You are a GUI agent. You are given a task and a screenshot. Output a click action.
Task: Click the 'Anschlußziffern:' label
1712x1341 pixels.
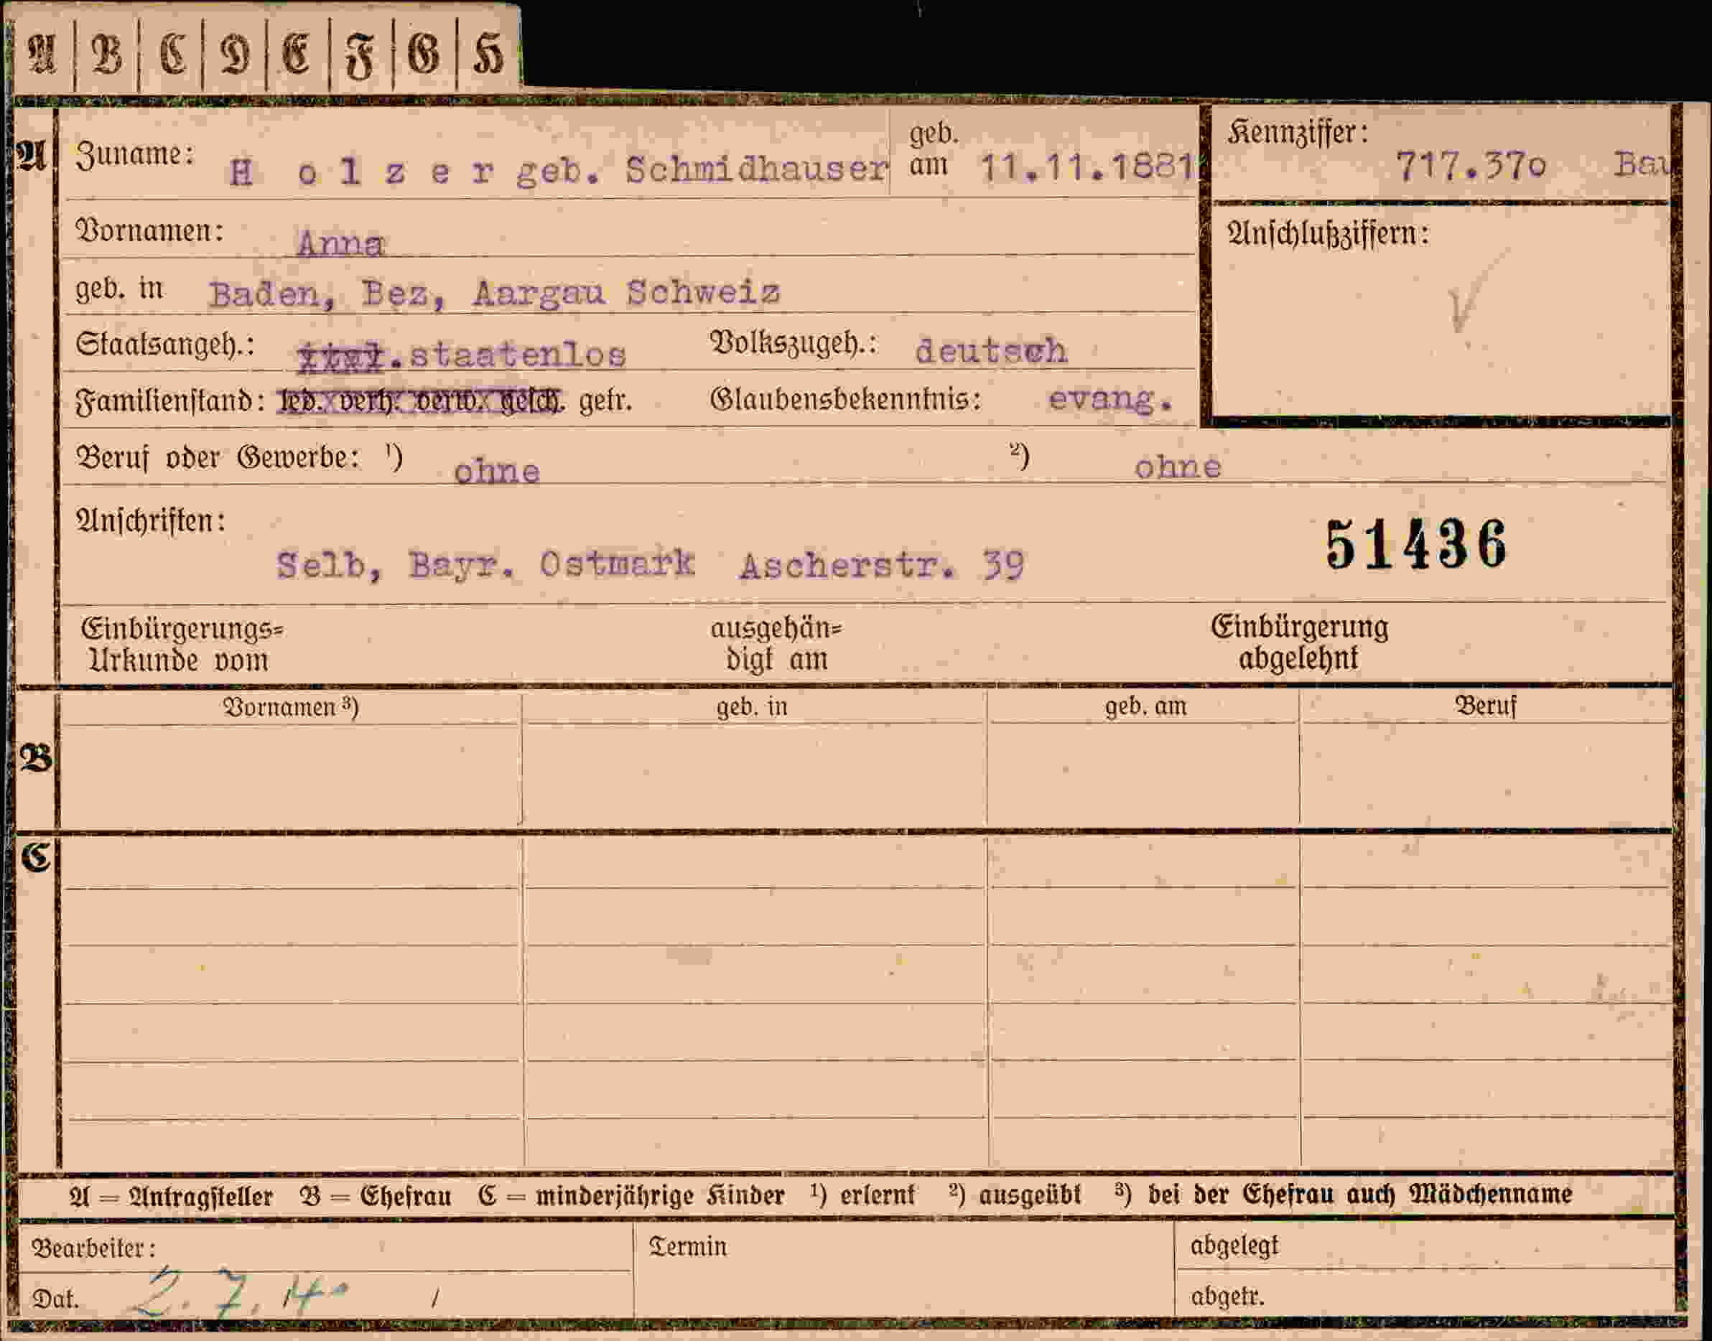1327,233
